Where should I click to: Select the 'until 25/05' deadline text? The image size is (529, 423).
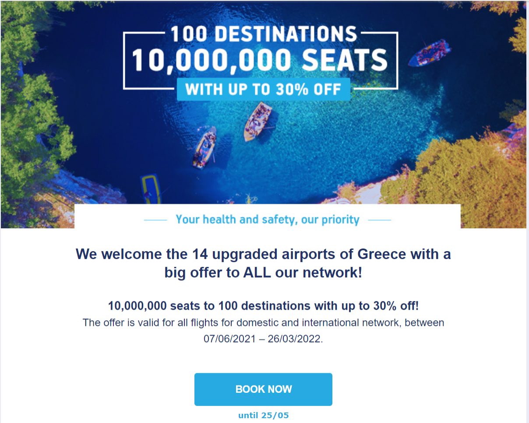pos(264,416)
